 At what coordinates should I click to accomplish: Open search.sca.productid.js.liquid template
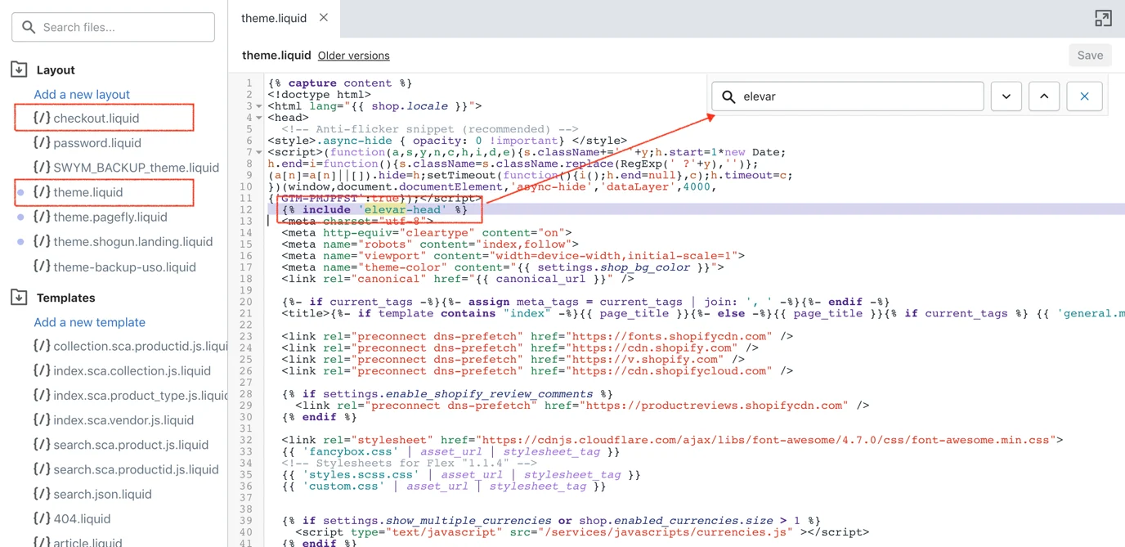click(x=136, y=469)
